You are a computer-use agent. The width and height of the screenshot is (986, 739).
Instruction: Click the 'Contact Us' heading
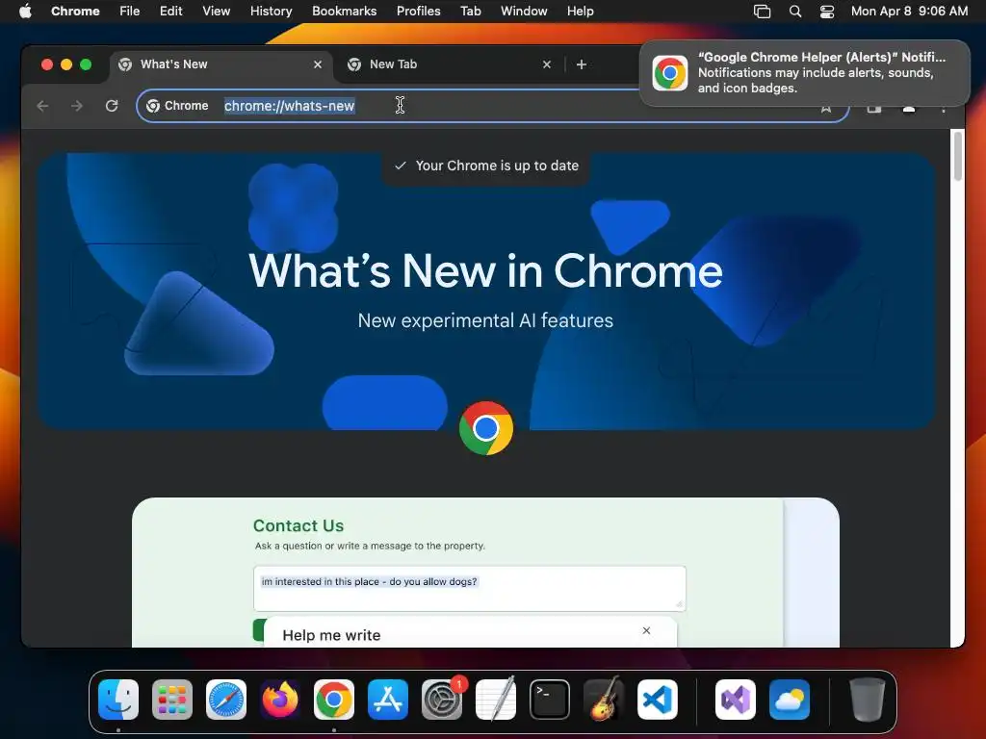[298, 525]
